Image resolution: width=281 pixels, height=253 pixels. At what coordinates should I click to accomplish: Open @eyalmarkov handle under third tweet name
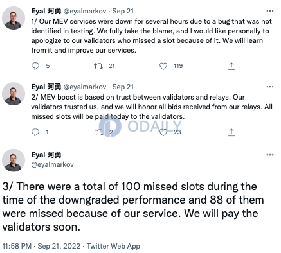point(53,164)
